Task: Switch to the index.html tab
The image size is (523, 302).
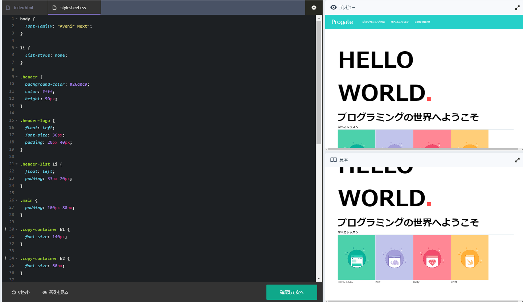Action: pyautogui.click(x=24, y=8)
